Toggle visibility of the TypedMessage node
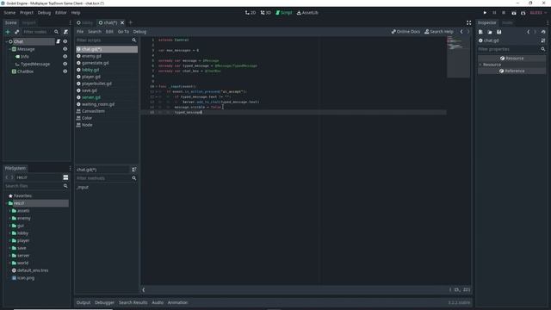This screenshot has height=310, width=551. click(x=65, y=64)
